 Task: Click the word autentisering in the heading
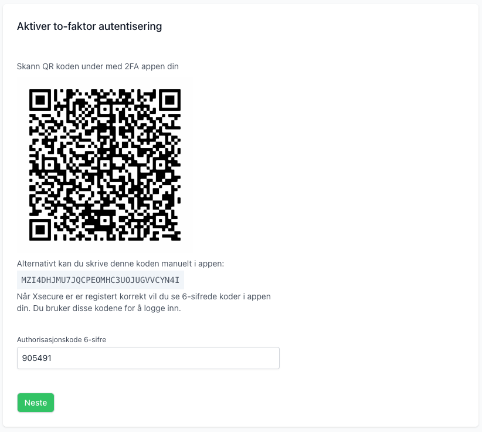tap(133, 26)
